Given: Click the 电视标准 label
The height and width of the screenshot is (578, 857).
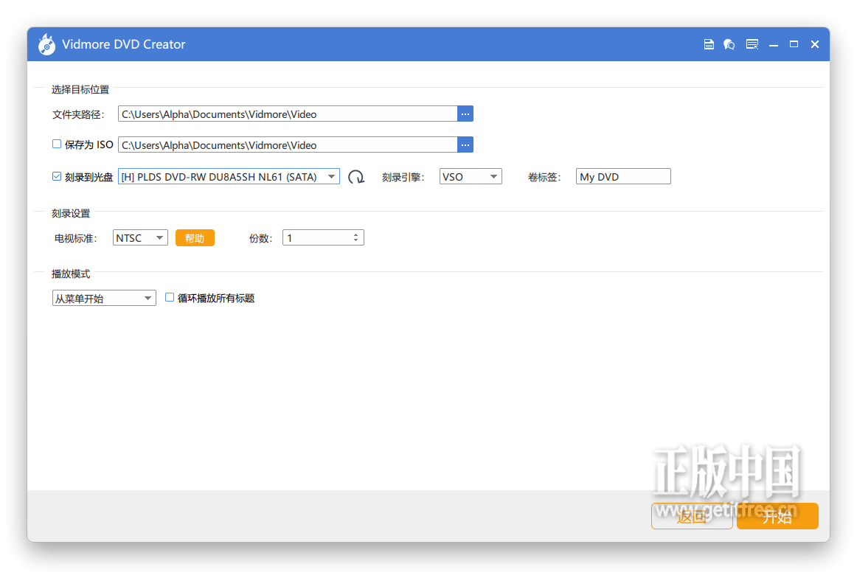Looking at the screenshot, I should 75,238.
